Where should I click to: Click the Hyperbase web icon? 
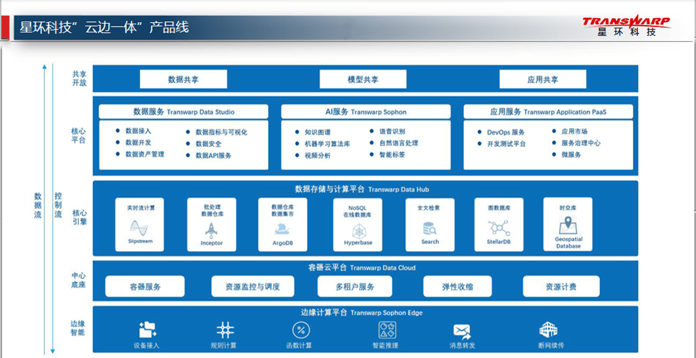[x=358, y=231]
